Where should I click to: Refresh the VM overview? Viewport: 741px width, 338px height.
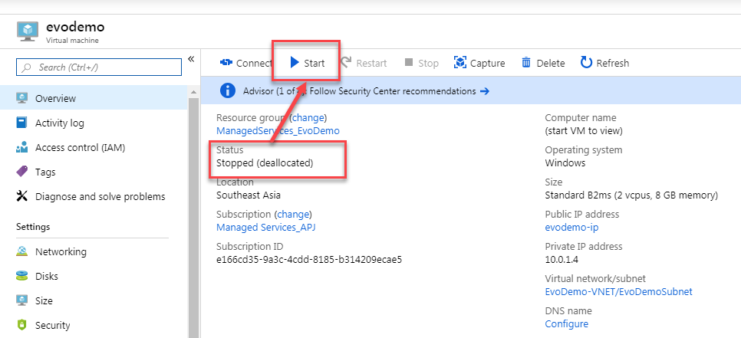click(604, 63)
